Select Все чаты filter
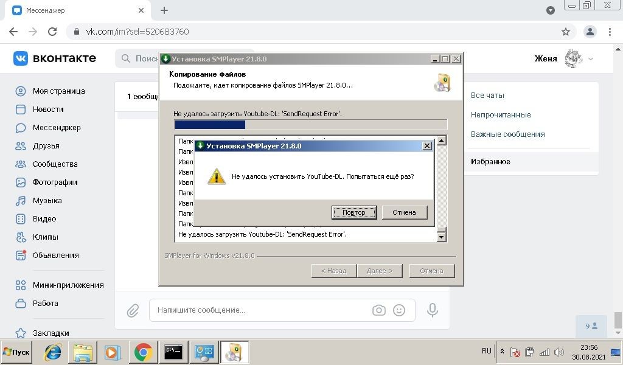 [x=487, y=96]
